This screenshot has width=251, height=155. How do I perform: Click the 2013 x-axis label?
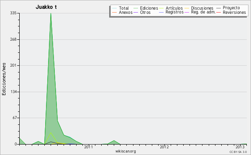[240, 147]
